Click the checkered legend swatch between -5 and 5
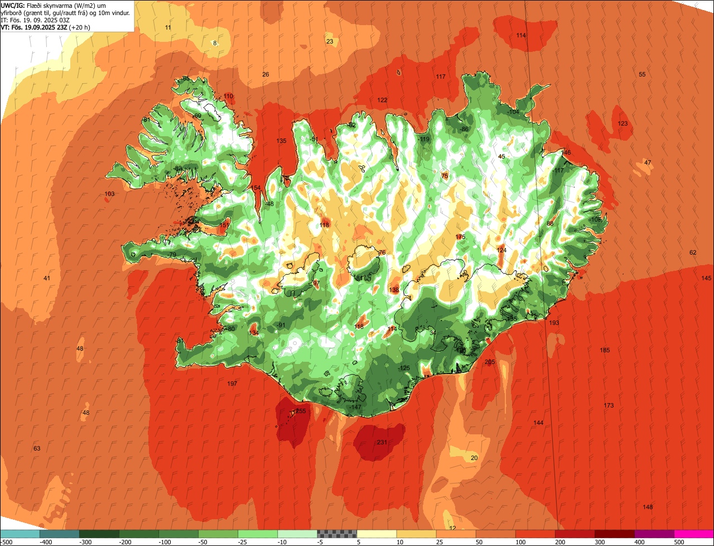The width and height of the screenshot is (714, 546). tap(337, 534)
